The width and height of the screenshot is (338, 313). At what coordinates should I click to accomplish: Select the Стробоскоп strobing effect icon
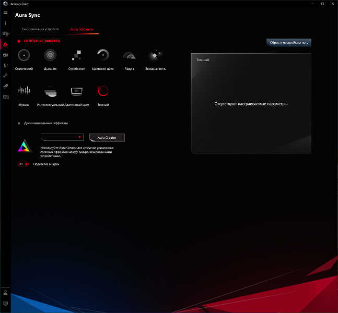pyautogui.click(x=76, y=55)
